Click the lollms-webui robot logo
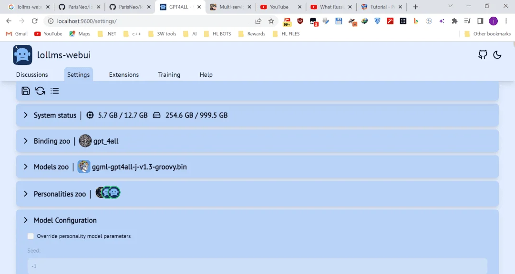The image size is (515, 274). (22, 55)
